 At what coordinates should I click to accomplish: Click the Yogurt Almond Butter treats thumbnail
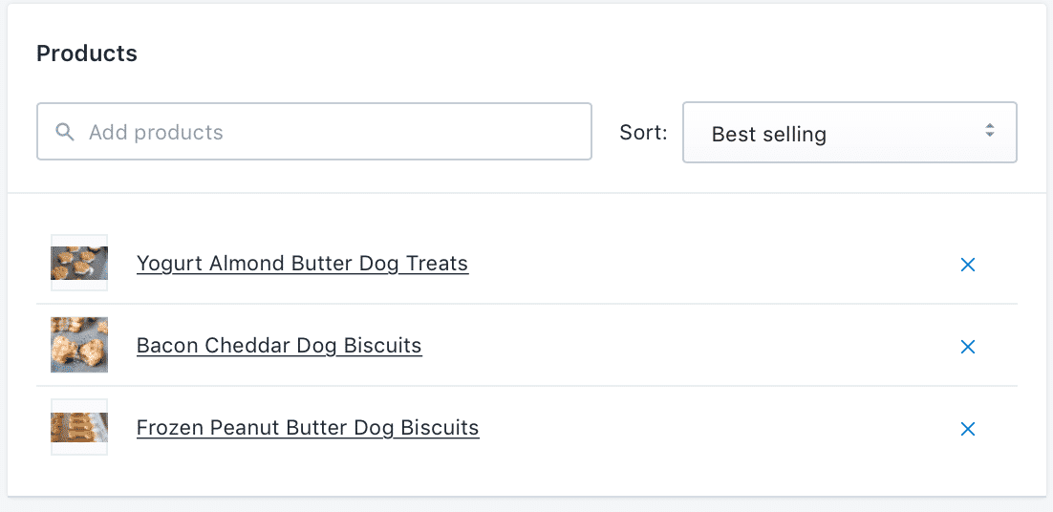79,263
